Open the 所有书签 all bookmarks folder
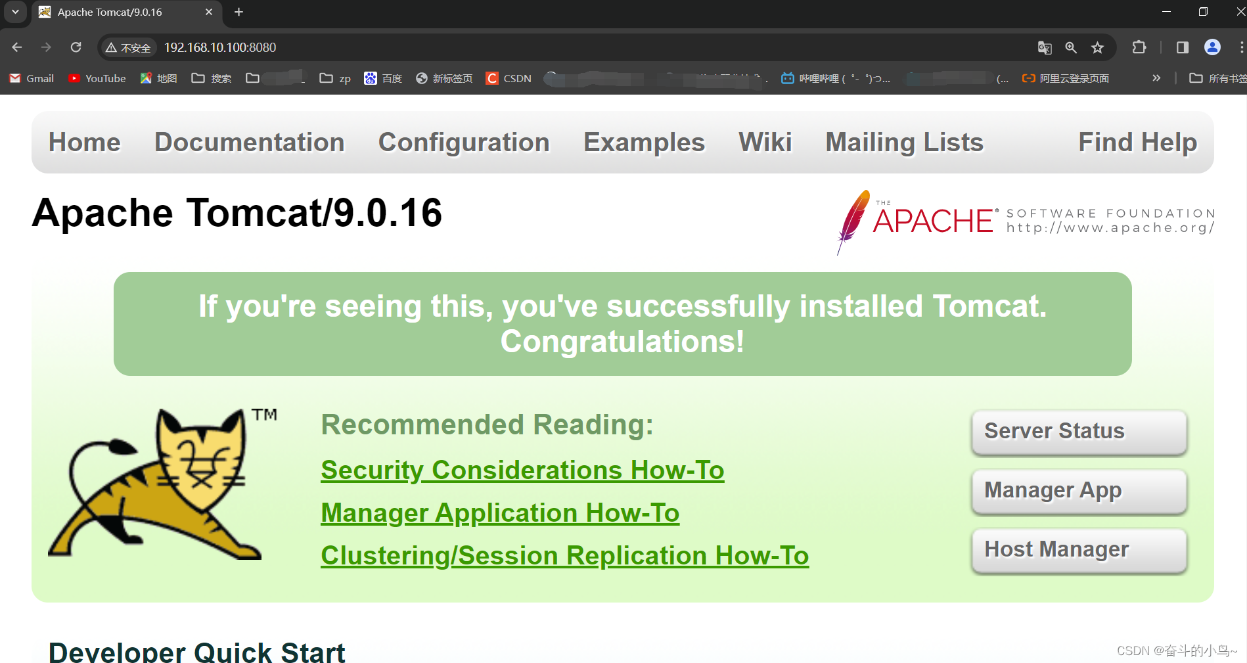This screenshot has height=663, width=1247. [1217, 78]
